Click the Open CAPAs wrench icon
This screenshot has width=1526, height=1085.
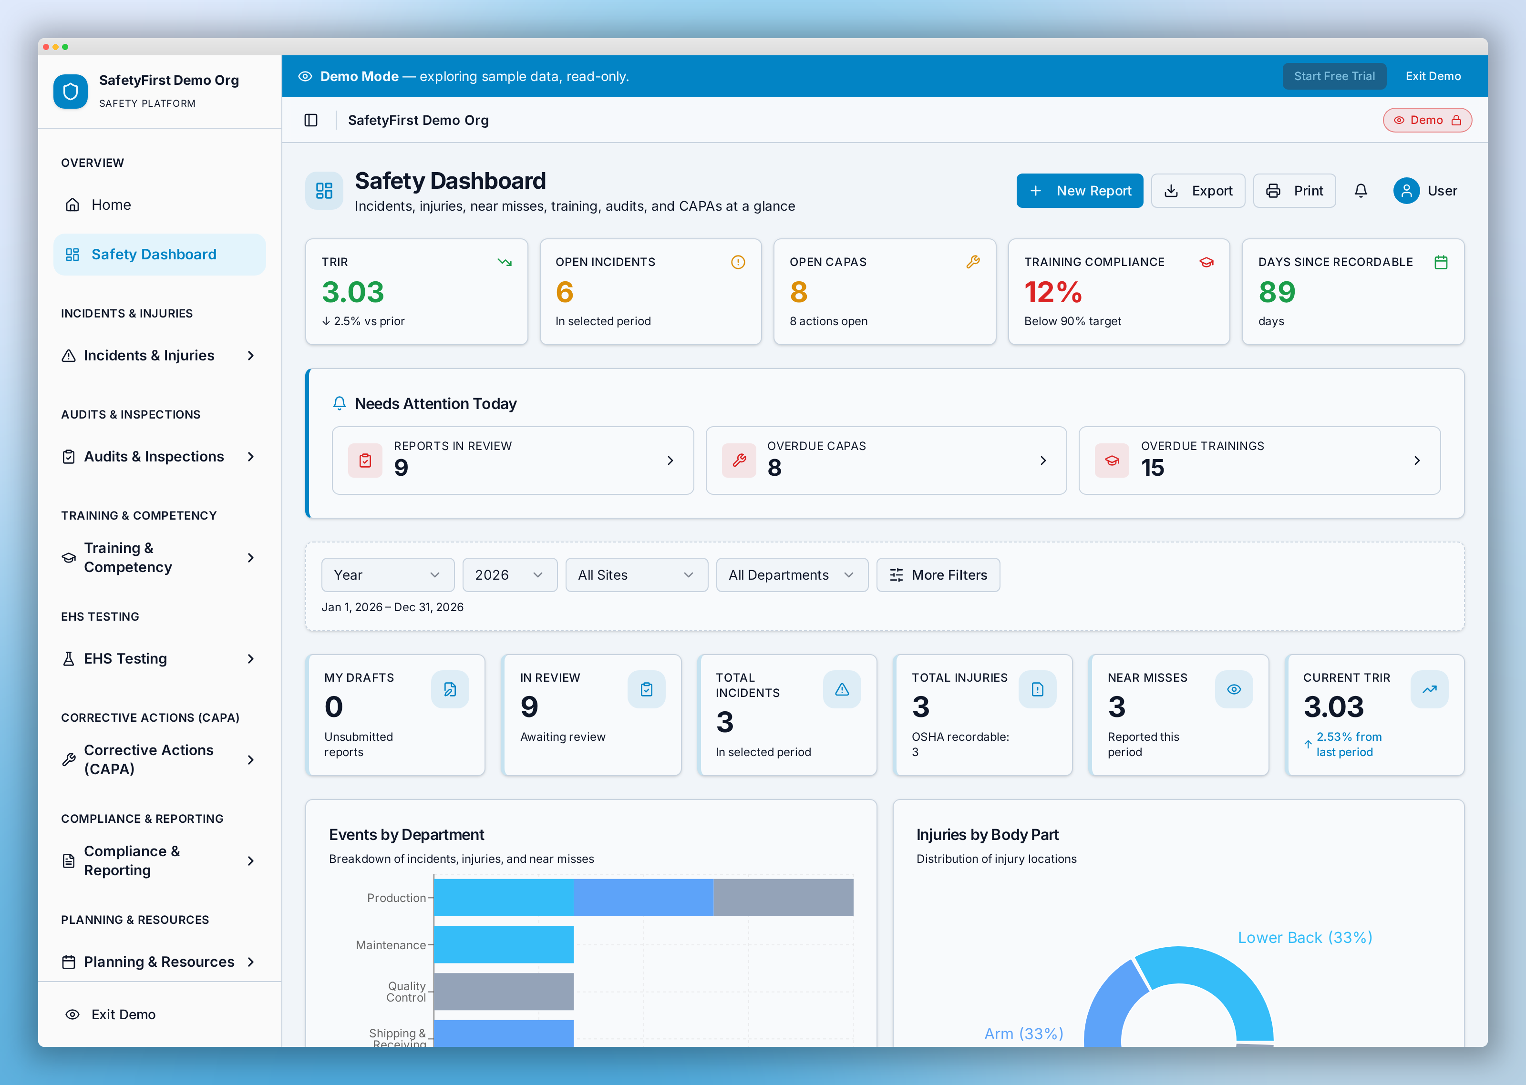click(x=973, y=263)
